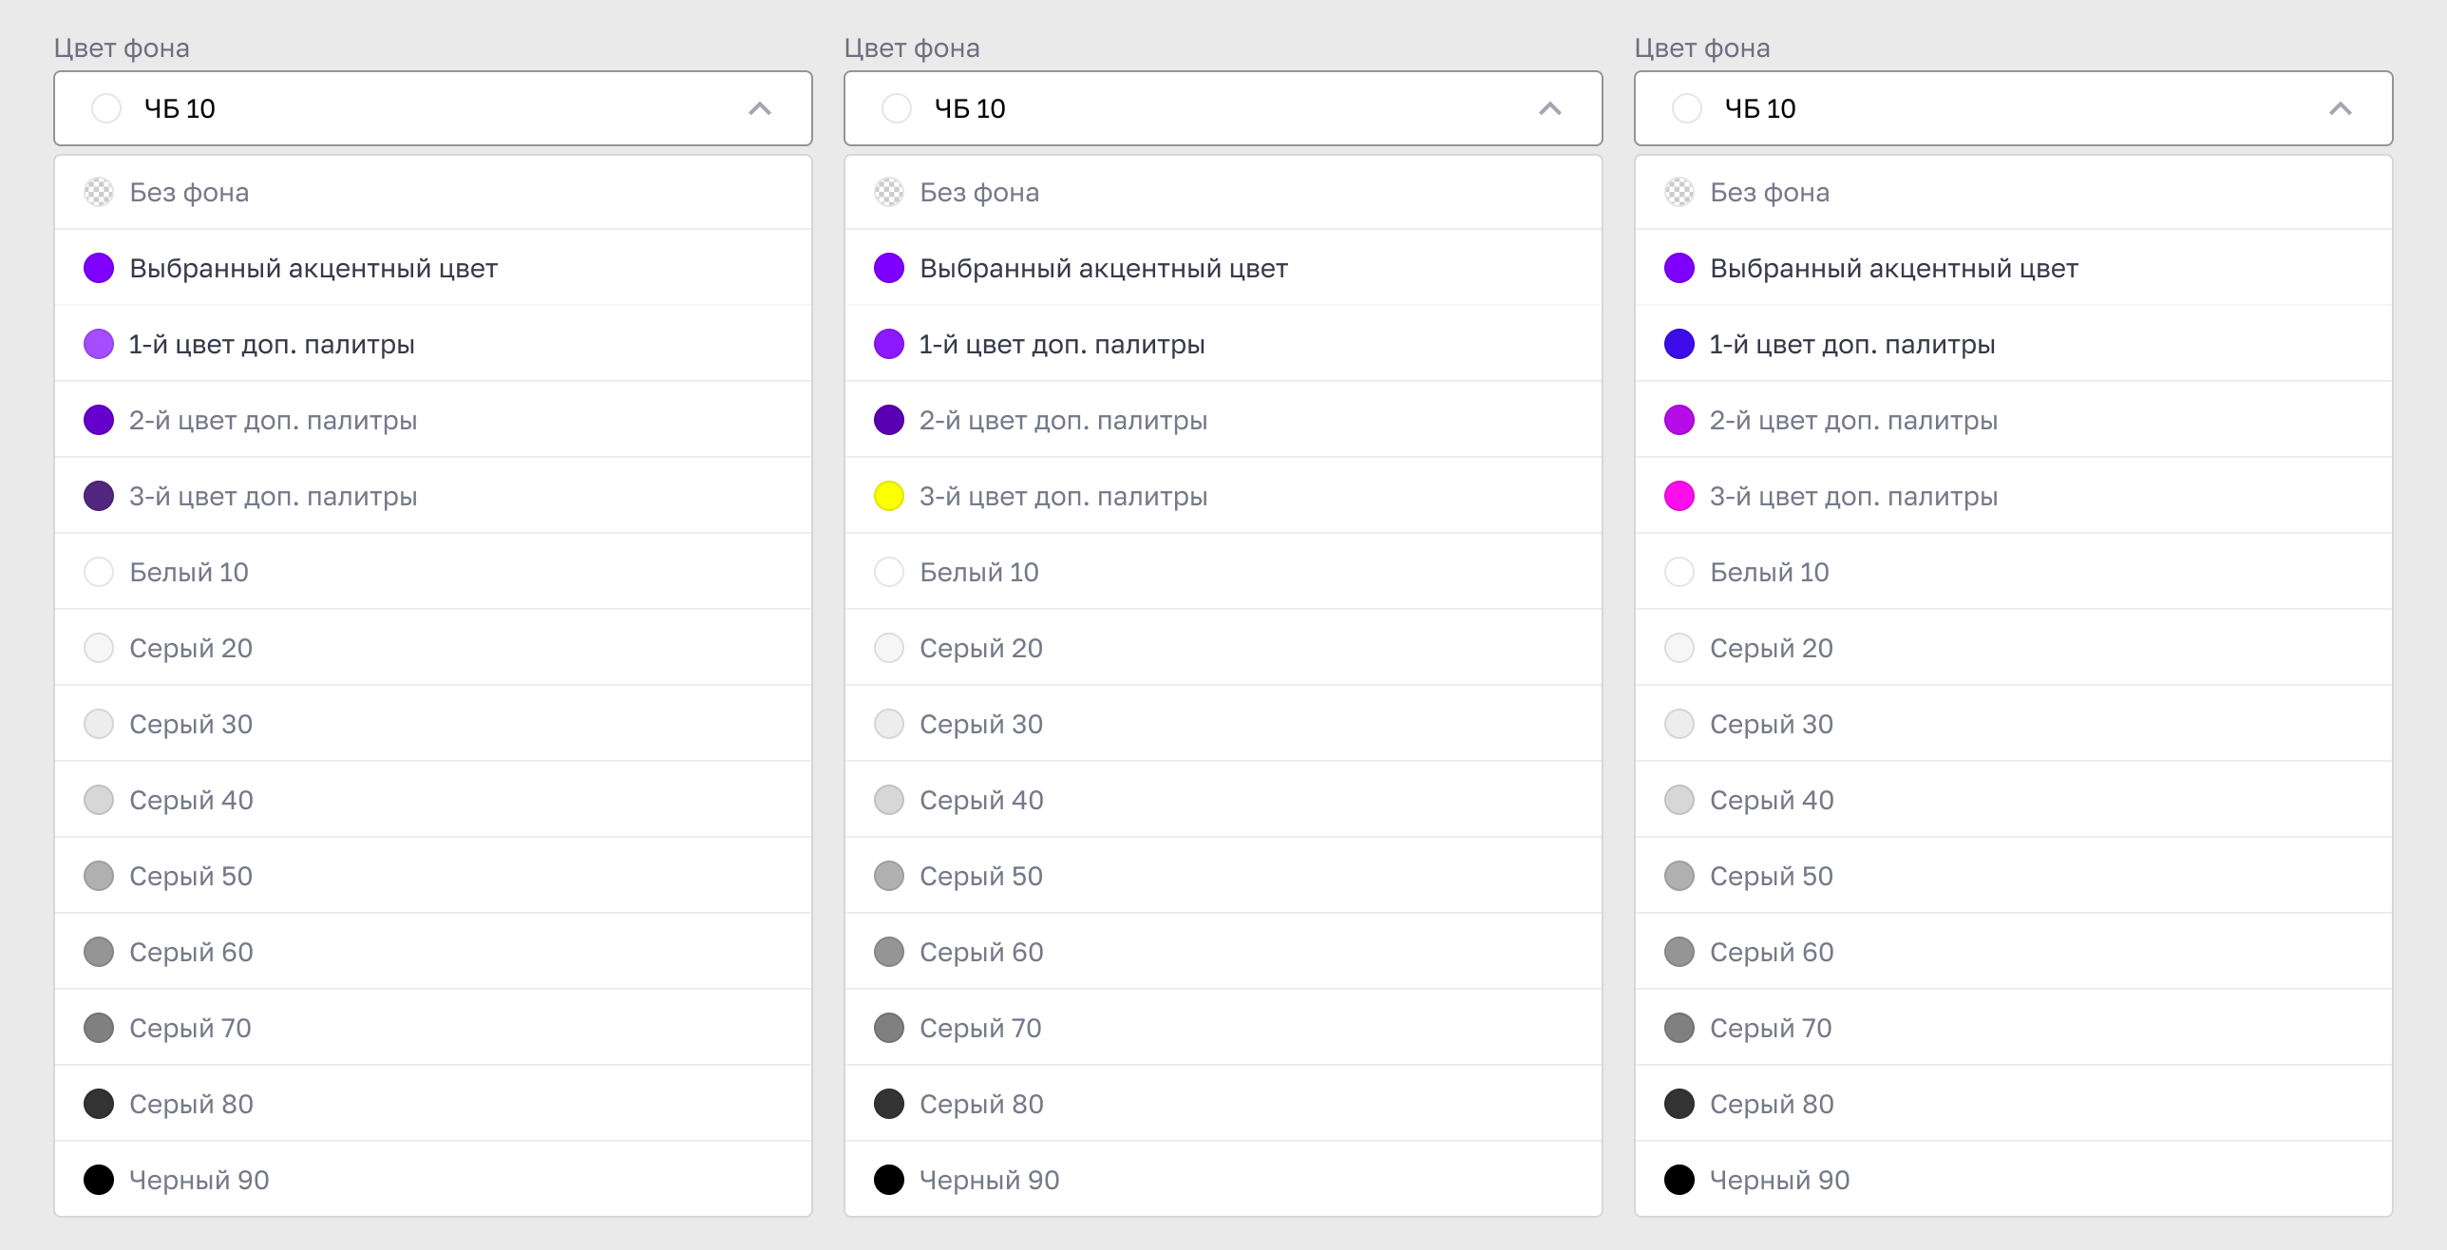Click magenta swatch of 3-й цвет, right list
2447x1250 pixels.
[1679, 496]
